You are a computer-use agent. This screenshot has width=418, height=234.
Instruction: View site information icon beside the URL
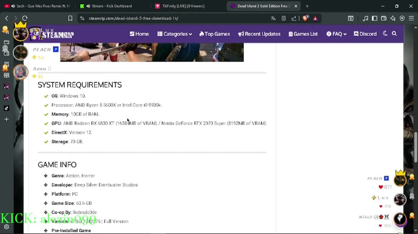82,19
